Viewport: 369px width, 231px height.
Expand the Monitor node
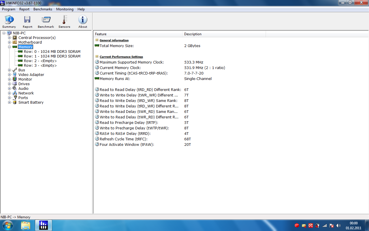[x=10, y=79]
